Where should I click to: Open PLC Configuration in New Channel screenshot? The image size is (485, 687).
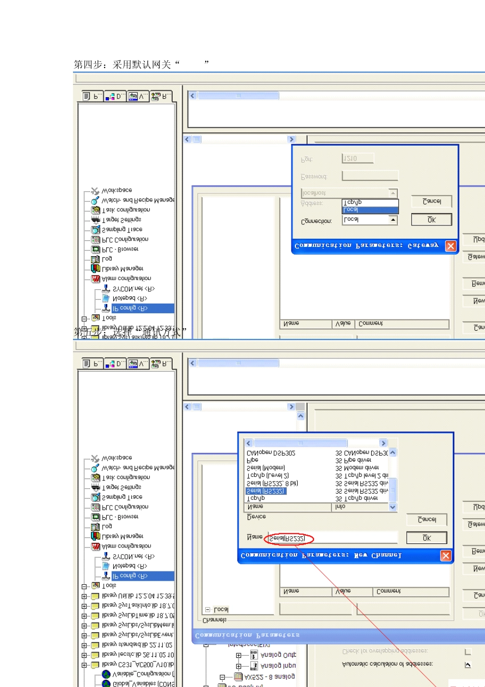coord(125,507)
